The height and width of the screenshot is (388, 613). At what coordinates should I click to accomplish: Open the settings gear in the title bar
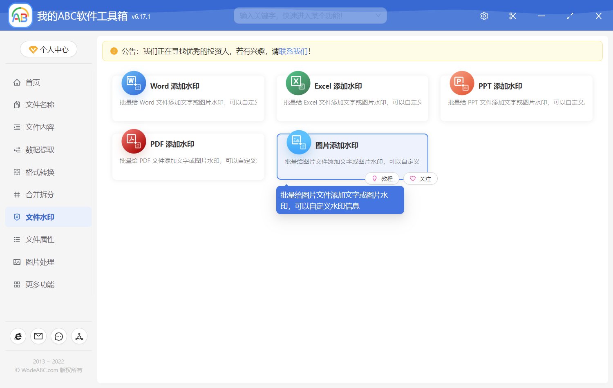click(484, 16)
